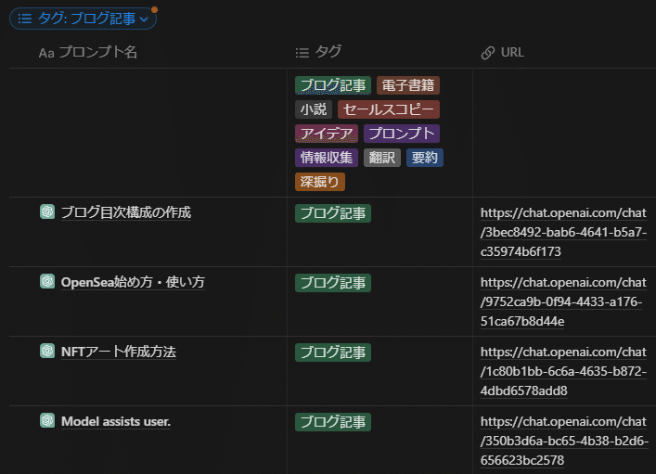Open the OpenSea始め方・使い方 page
The height and width of the screenshot is (474, 656).
pyautogui.click(x=133, y=282)
